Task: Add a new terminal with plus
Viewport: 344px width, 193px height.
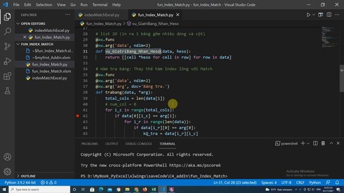Action: 303,143
